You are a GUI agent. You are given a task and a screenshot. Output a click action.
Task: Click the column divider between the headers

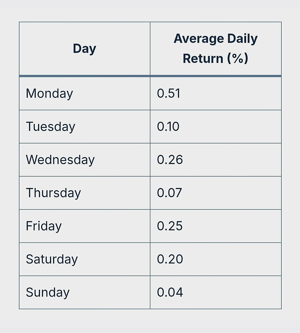(x=150, y=49)
